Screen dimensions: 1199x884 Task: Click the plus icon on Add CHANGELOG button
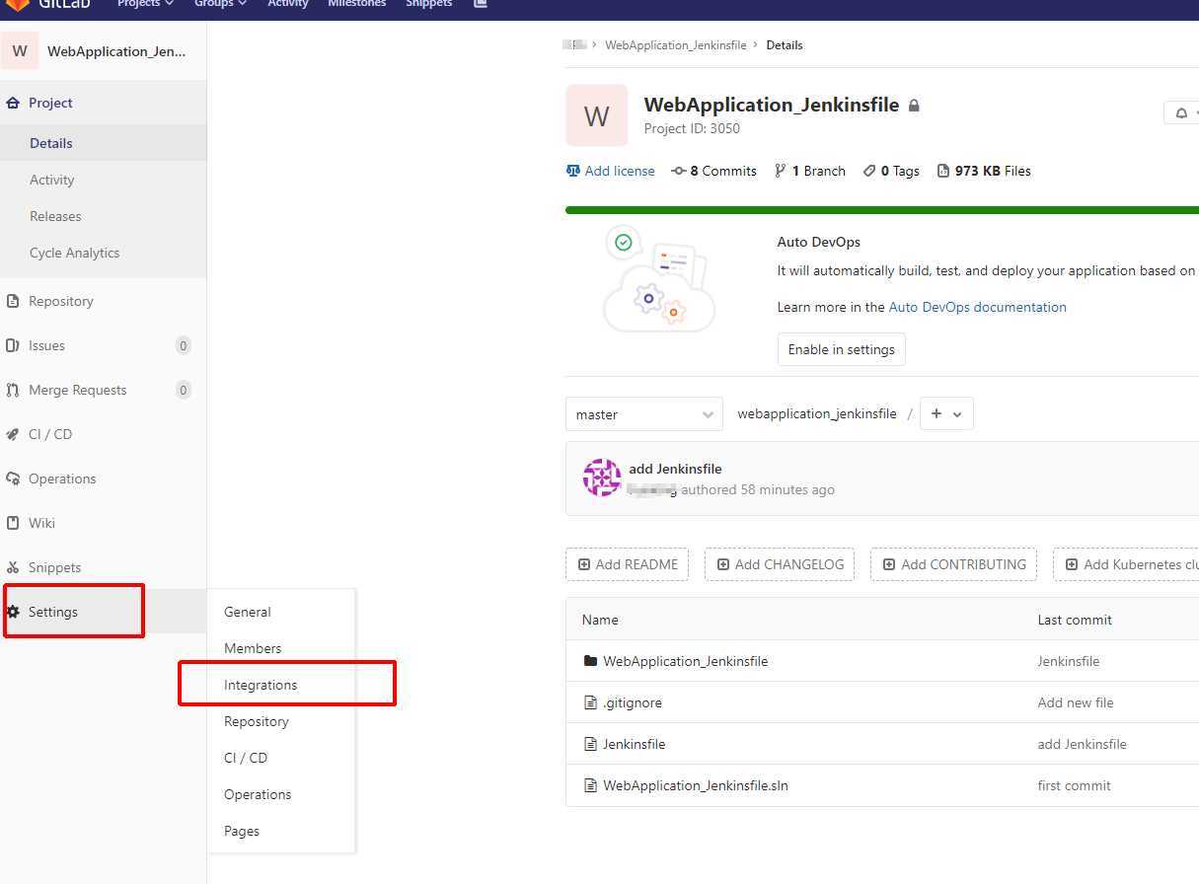pyautogui.click(x=723, y=564)
